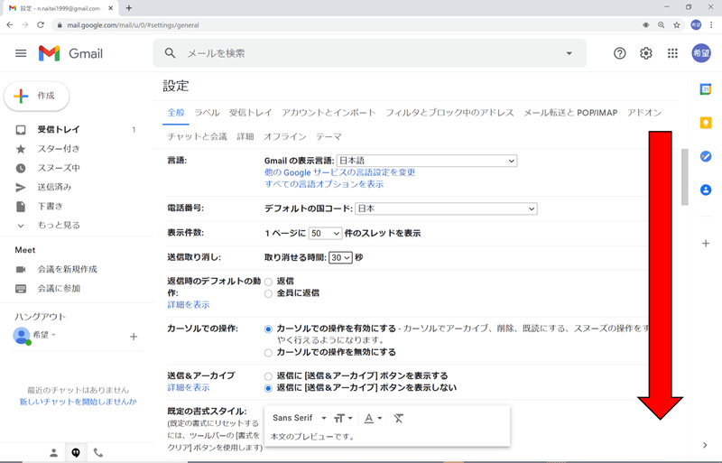Select ボタンを表示しない radio for 送信&アーカイブ
Screen dimensions: 722x463
coord(268,388)
